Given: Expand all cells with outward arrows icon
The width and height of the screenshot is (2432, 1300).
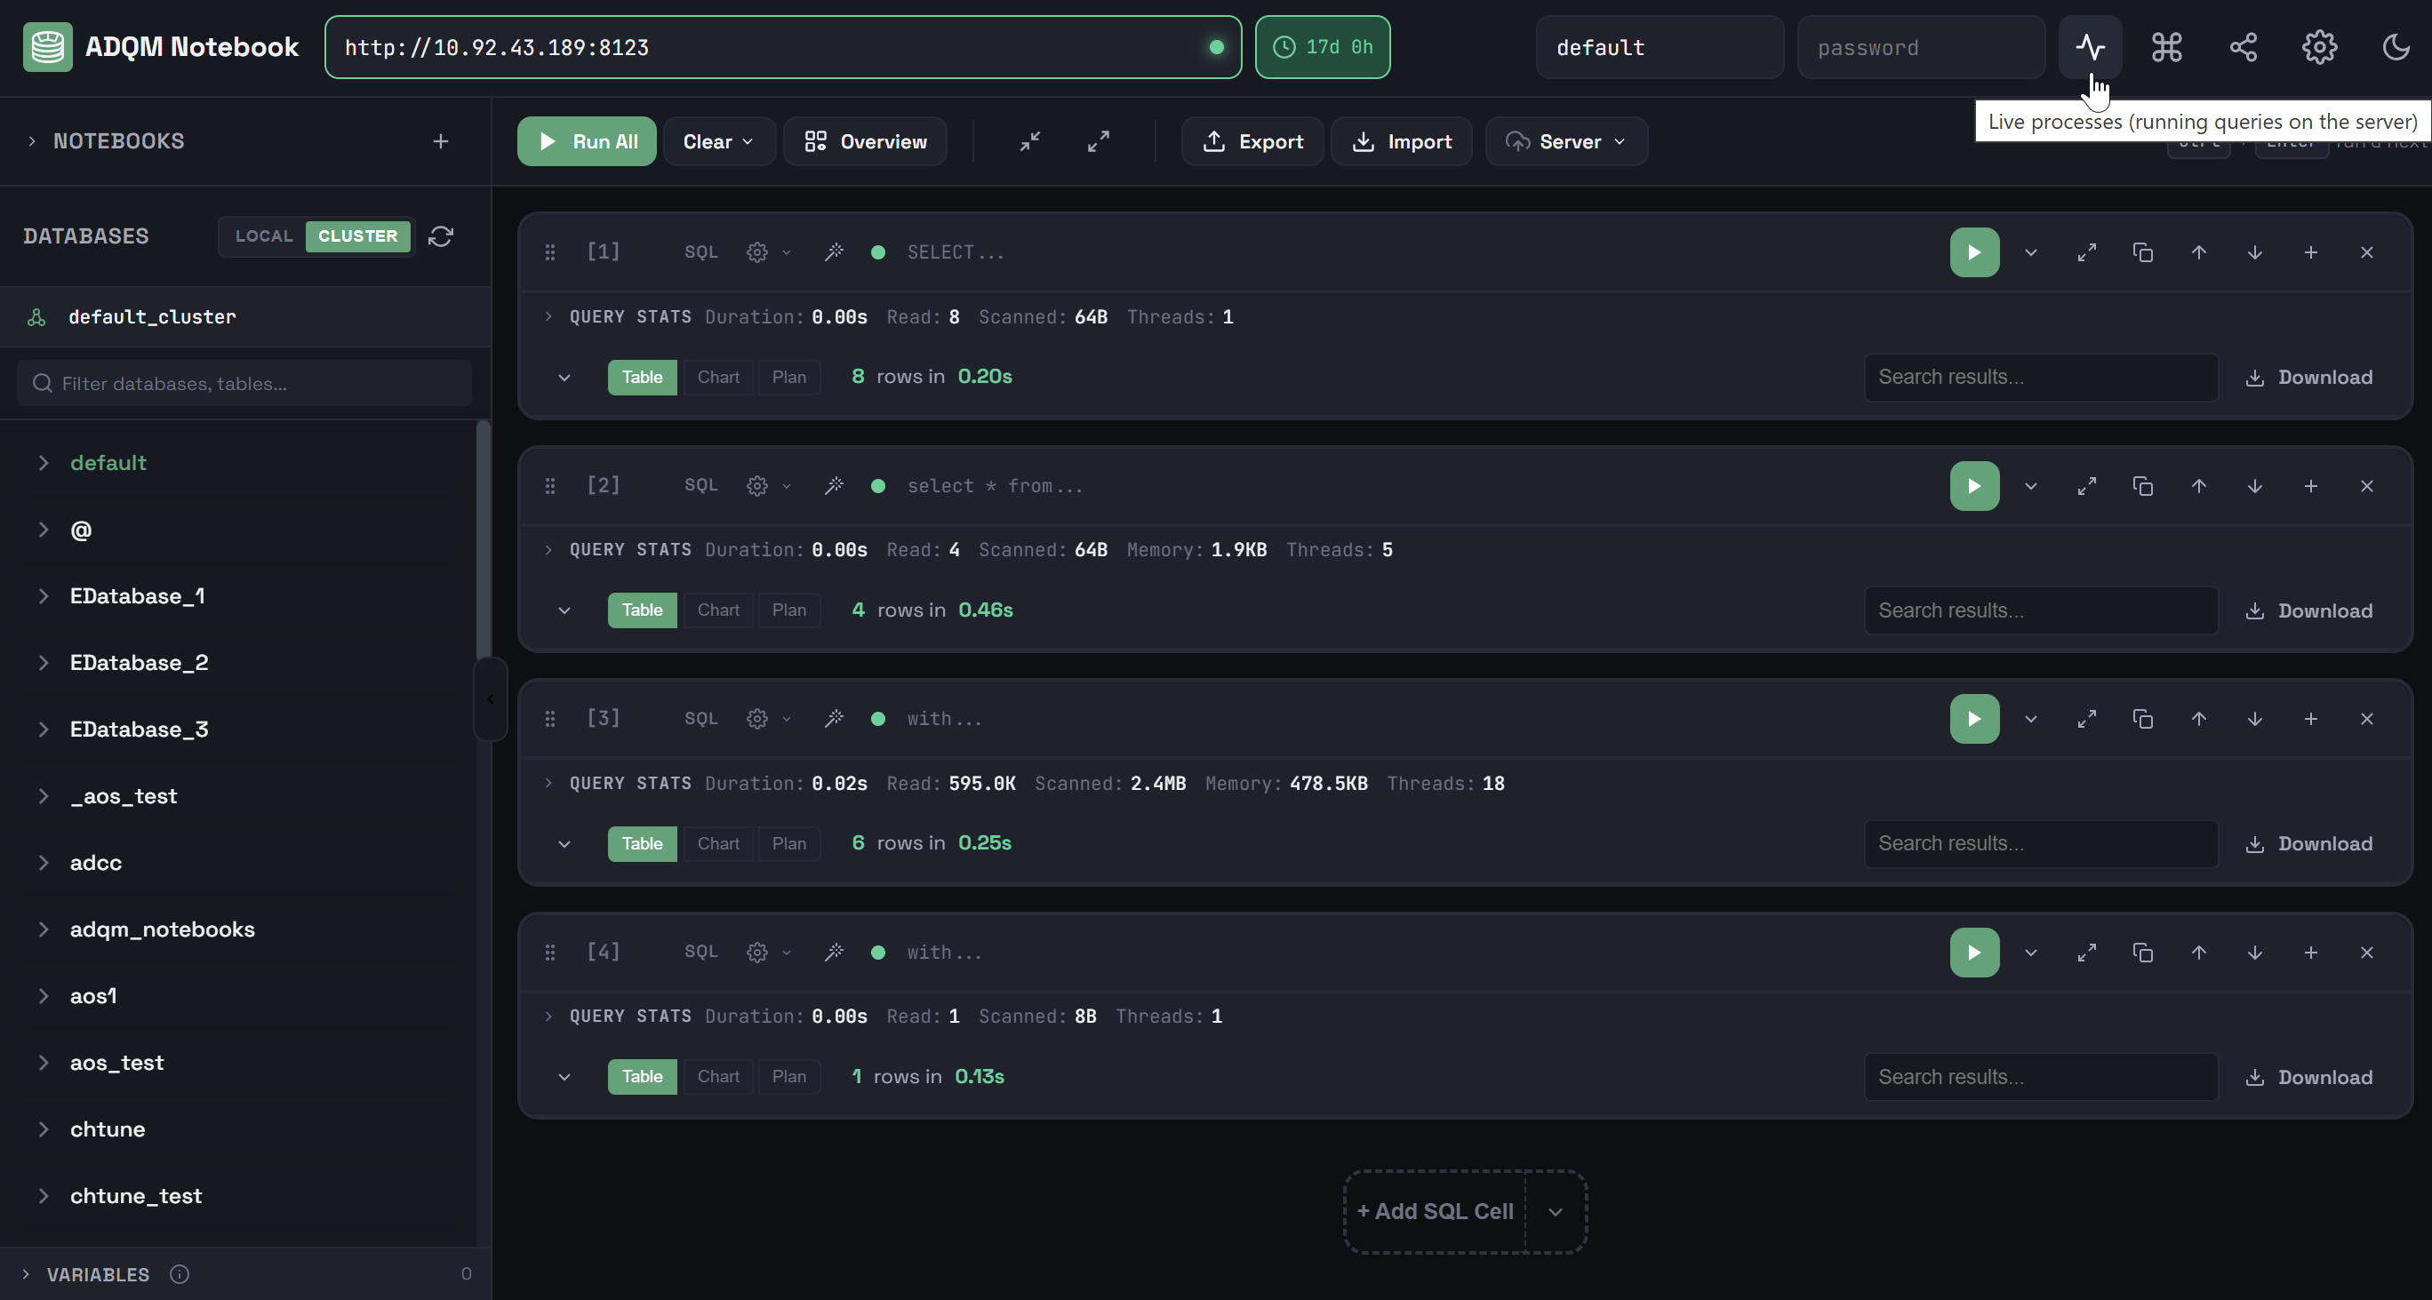Looking at the screenshot, I should pyautogui.click(x=1098, y=141).
